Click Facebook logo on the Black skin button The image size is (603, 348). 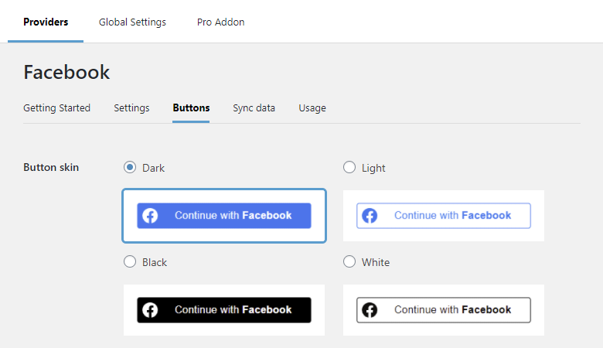click(x=151, y=310)
